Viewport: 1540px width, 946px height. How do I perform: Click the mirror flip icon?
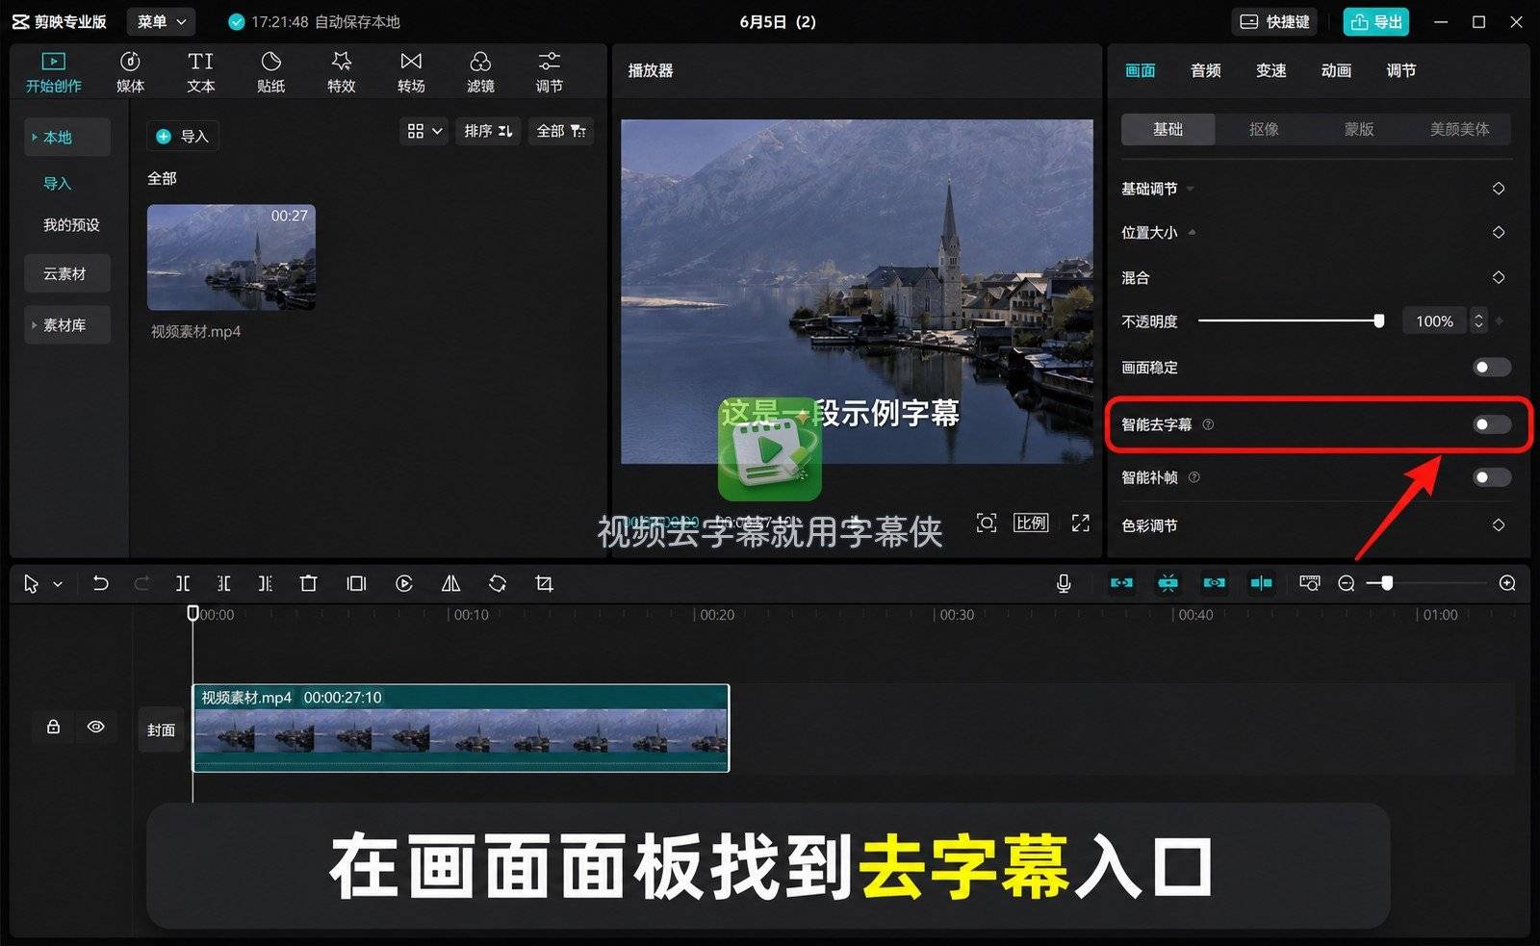(450, 583)
